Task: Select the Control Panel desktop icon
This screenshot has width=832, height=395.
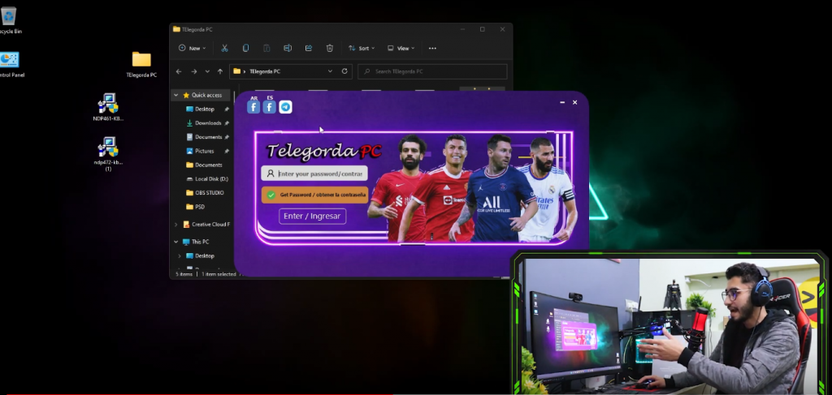Action: click(10, 65)
